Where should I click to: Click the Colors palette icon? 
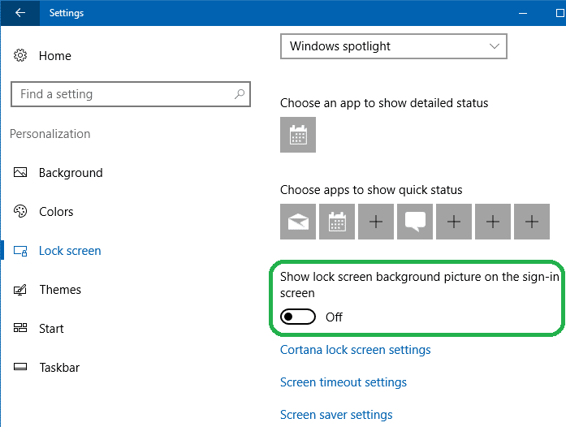click(20, 212)
